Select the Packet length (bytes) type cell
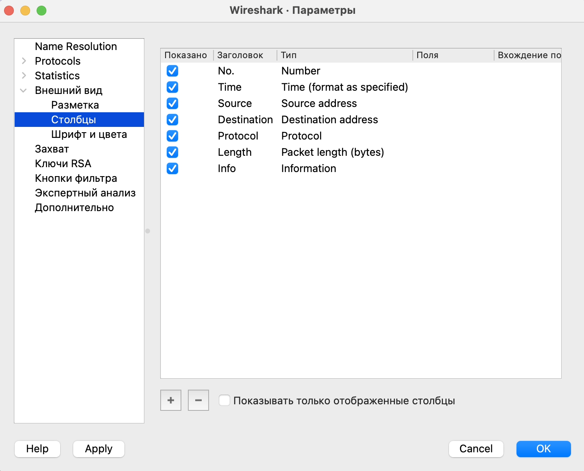Screen dimensions: 584x471 pyautogui.click(x=332, y=152)
